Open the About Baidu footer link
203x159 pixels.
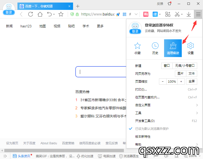pos(49,143)
